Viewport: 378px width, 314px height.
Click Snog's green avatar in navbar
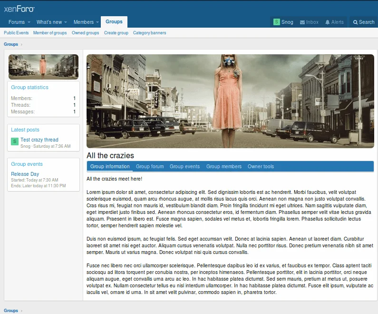(x=276, y=22)
